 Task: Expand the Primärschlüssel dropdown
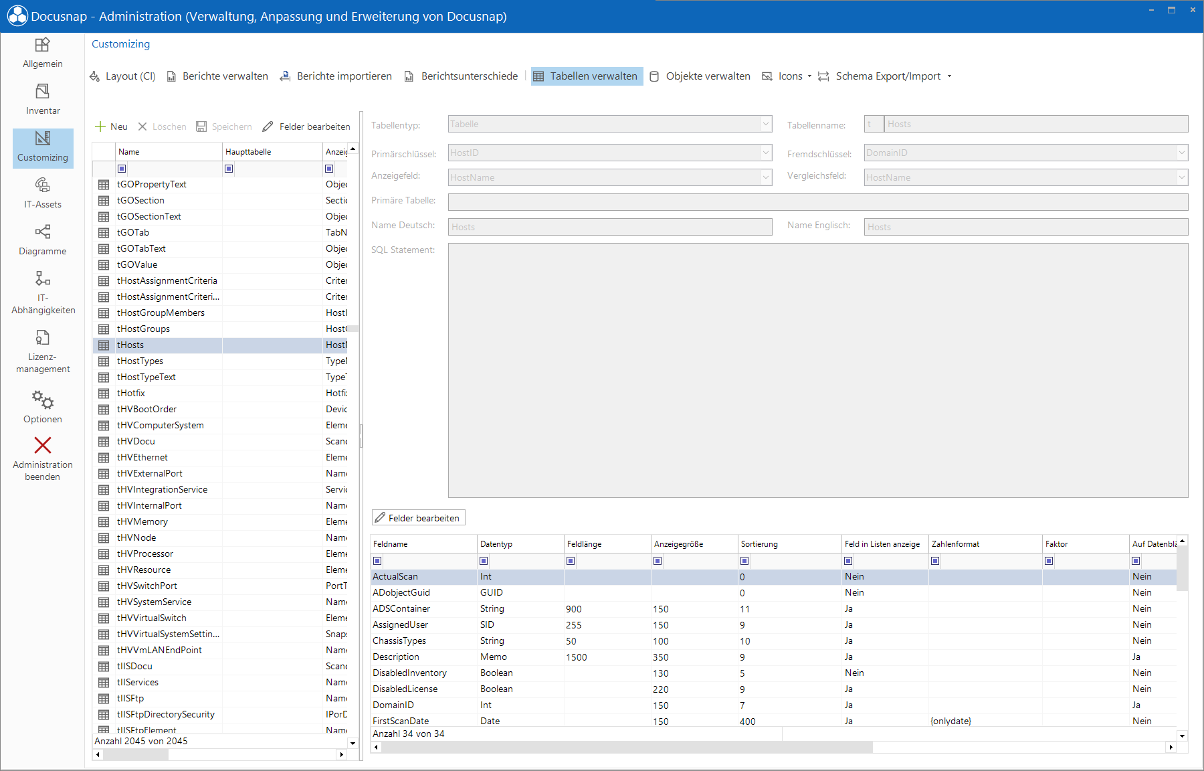pos(766,153)
